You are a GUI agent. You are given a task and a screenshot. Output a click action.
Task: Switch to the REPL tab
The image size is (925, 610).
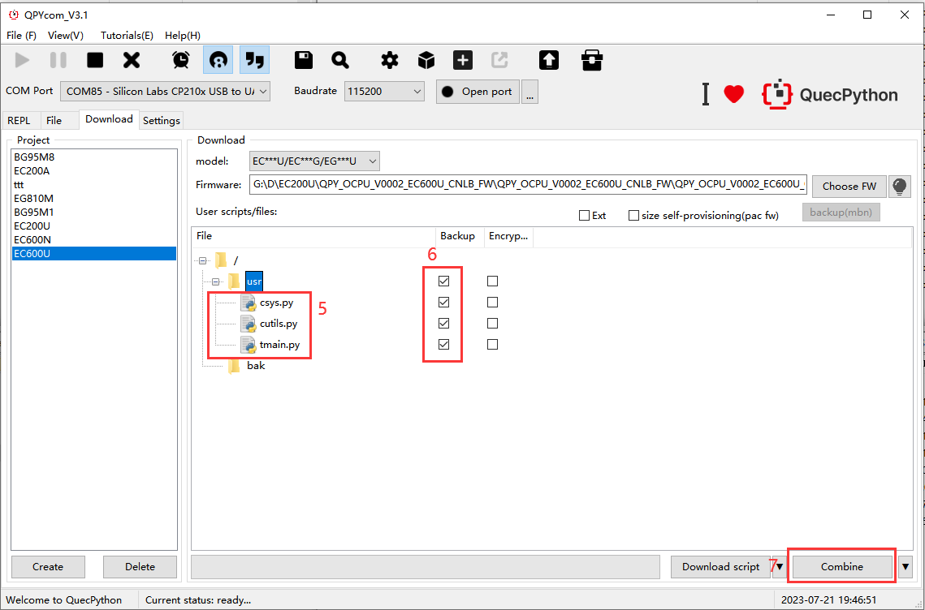click(x=19, y=120)
